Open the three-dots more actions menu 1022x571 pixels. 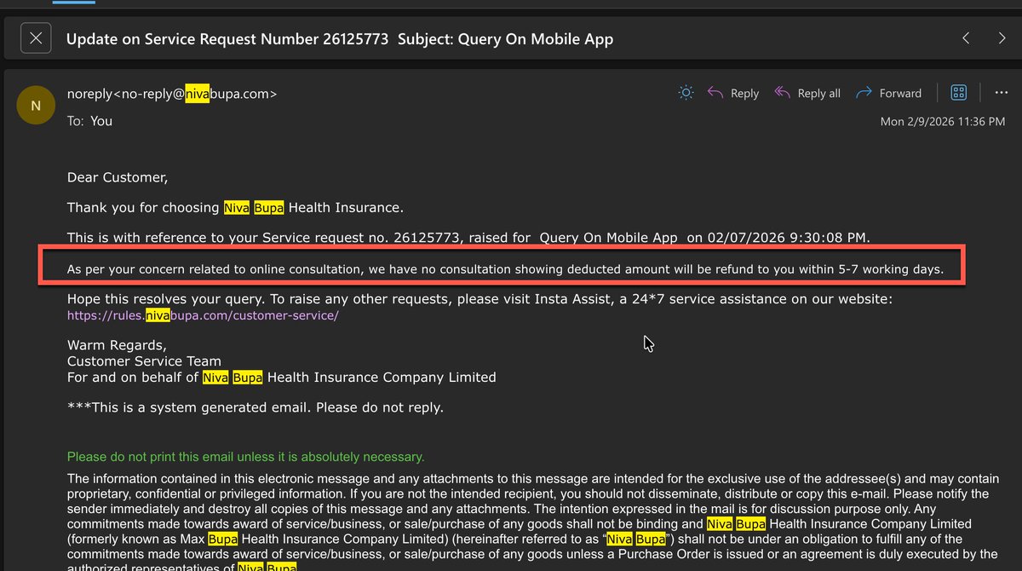pyautogui.click(x=1001, y=93)
